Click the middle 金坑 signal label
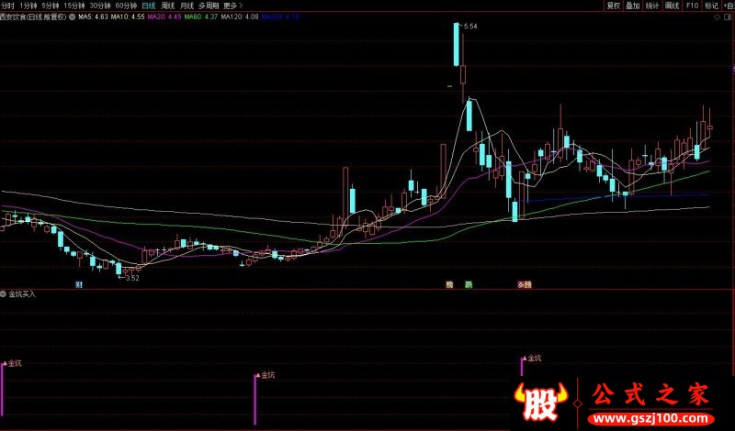This screenshot has width=735, height=431. point(267,375)
